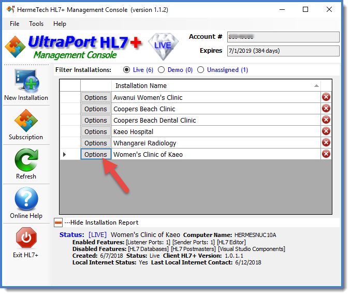The width and height of the screenshot is (351, 296).
Task: Click Last Local Internet Contact 6/12/2018
Action: [206, 262]
